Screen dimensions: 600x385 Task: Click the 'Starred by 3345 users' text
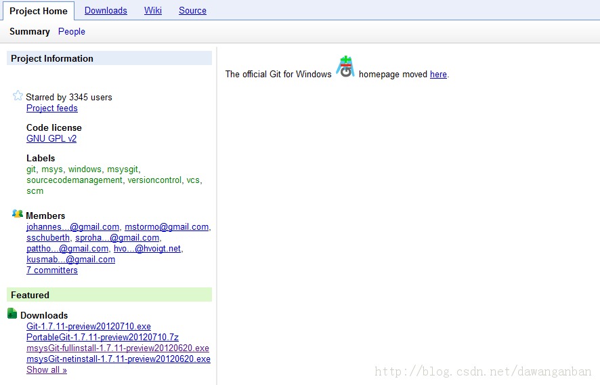pyautogui.click(x=69, y=98)
